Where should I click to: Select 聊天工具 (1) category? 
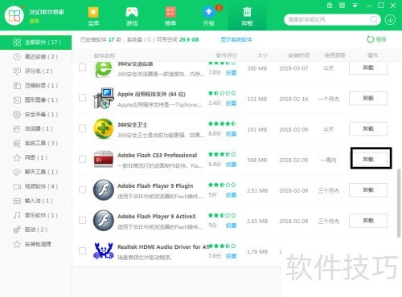[x=35, y=172]
